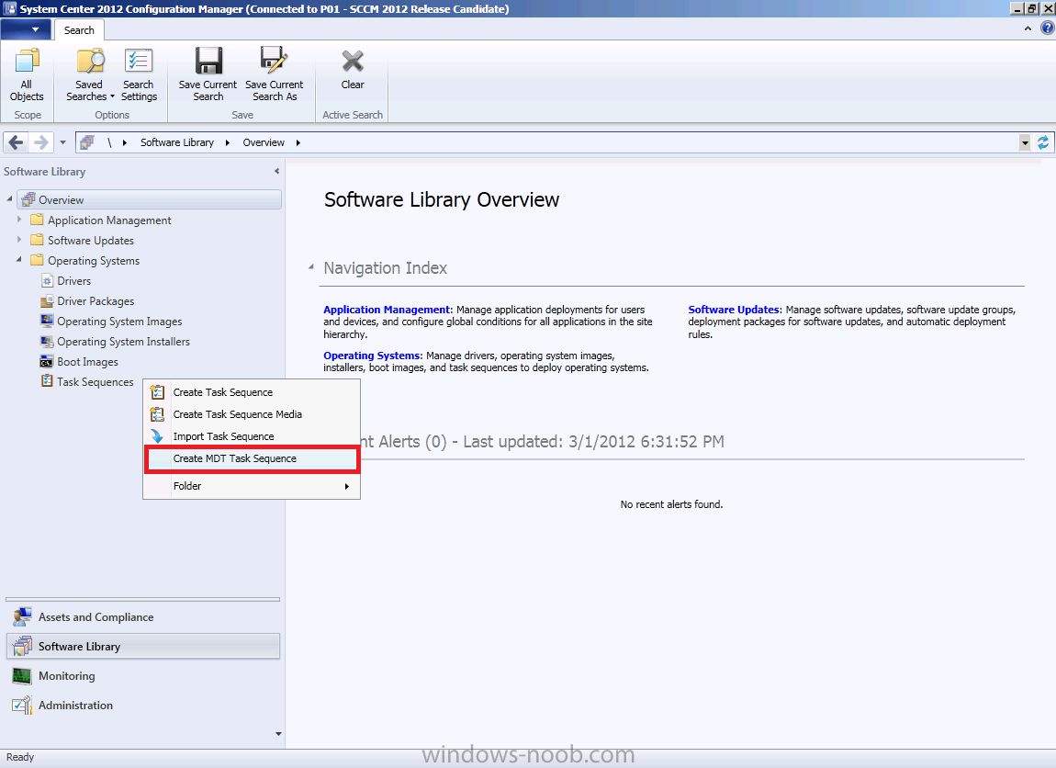This screenshot has width=1056, height=768.
Task: Switch to Assets and Compliance workspace
Action: (x=142, y=617)
